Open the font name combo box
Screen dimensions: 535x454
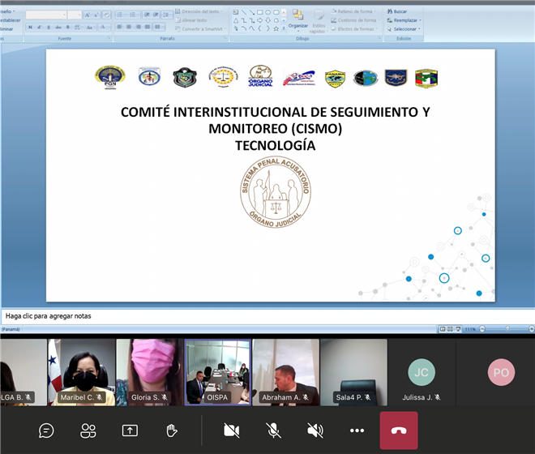[x=45, y=15]
